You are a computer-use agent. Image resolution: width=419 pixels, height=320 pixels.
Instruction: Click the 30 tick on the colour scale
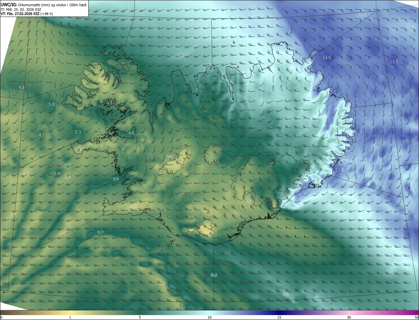pyautogui.click(x=349, y=317)
